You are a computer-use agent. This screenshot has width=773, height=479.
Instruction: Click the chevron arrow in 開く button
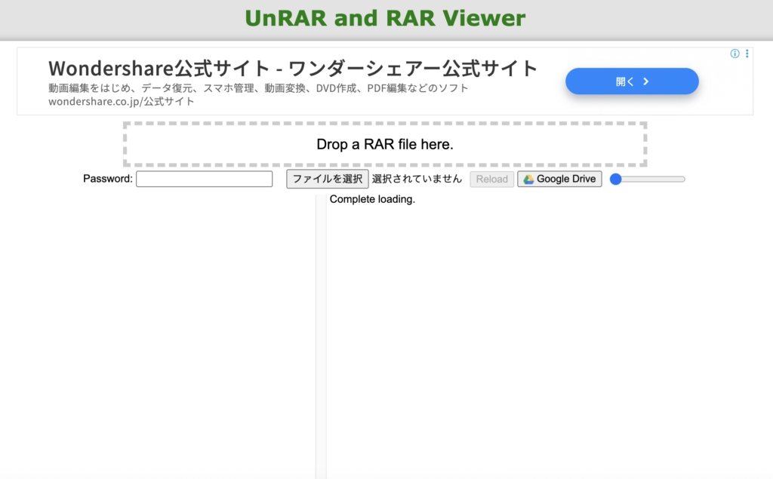pyautogui.click(x=646, y=81)
